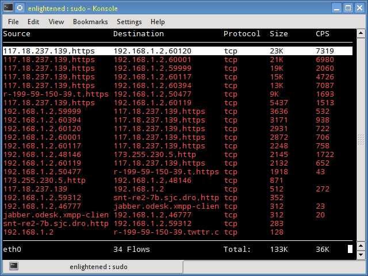Image resolution: width=368 pixels, height=276 pixels.
Task: Click the Konsole terminal icon in title bar
Action: [x=8, y=7]
